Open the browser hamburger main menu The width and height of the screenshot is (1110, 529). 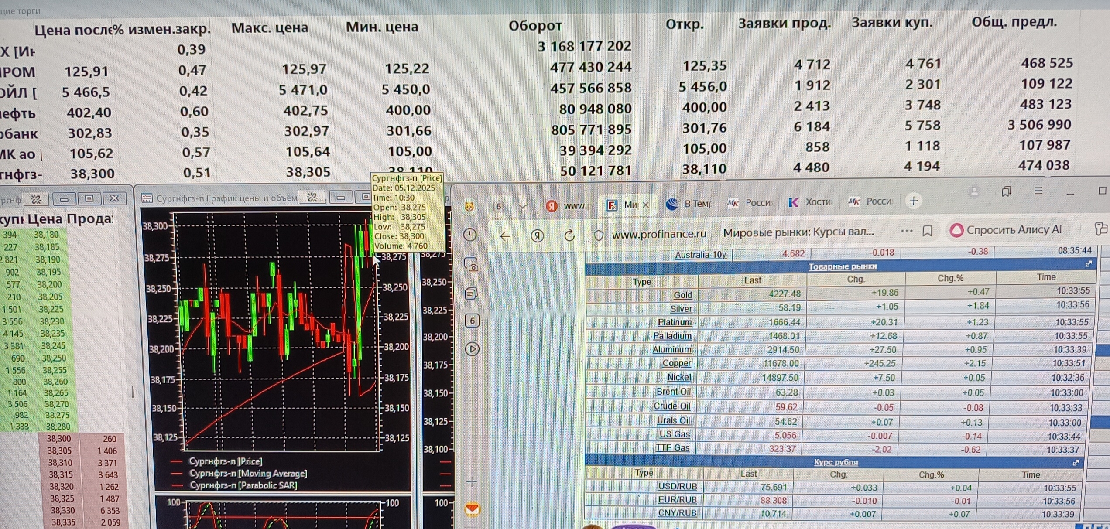1038,191
